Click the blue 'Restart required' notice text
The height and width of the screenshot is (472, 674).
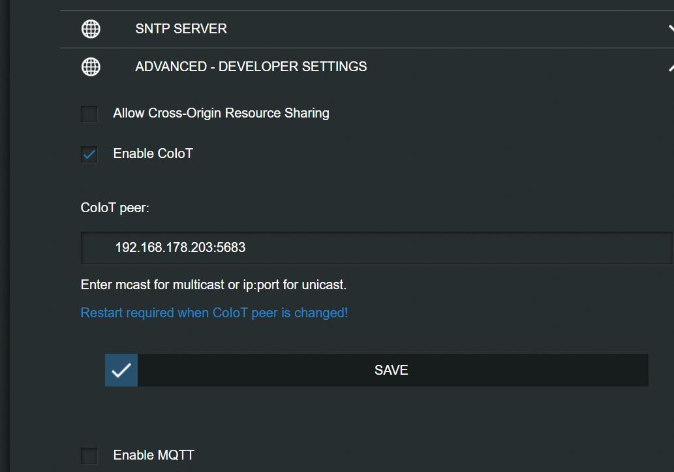(214, 313)
